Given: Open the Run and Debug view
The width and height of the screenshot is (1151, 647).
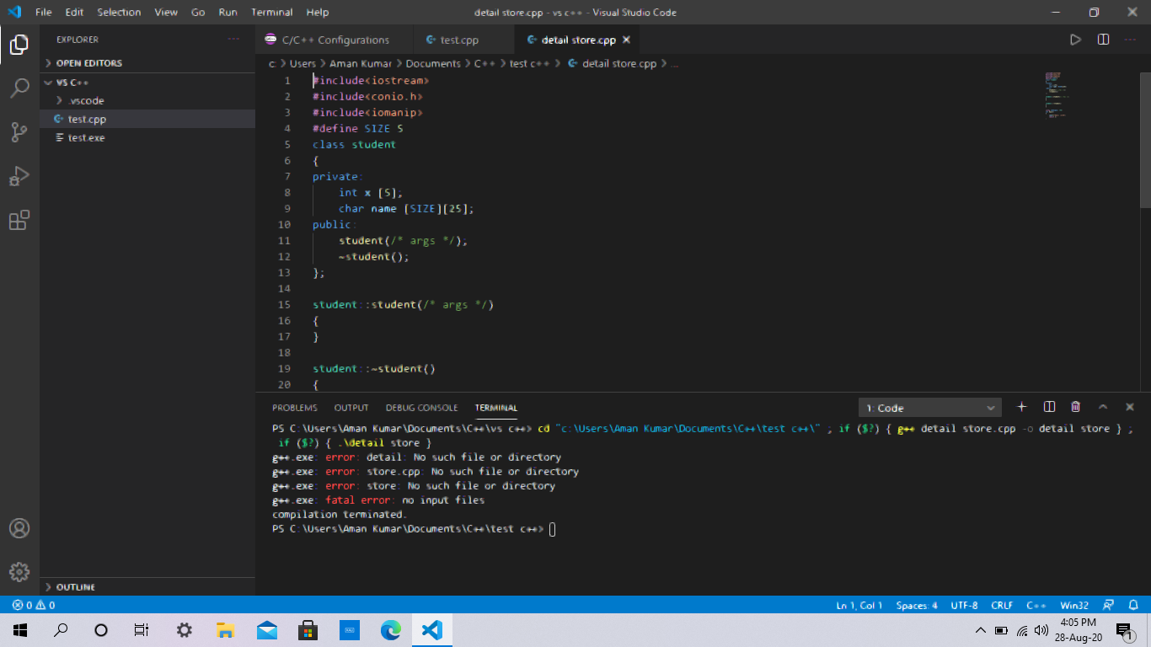Looking at the screenshot, I should (x=19, y=175).
